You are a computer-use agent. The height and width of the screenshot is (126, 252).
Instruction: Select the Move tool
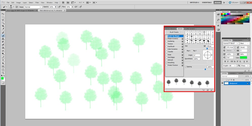pyautogui.click(x=3, y=14)
